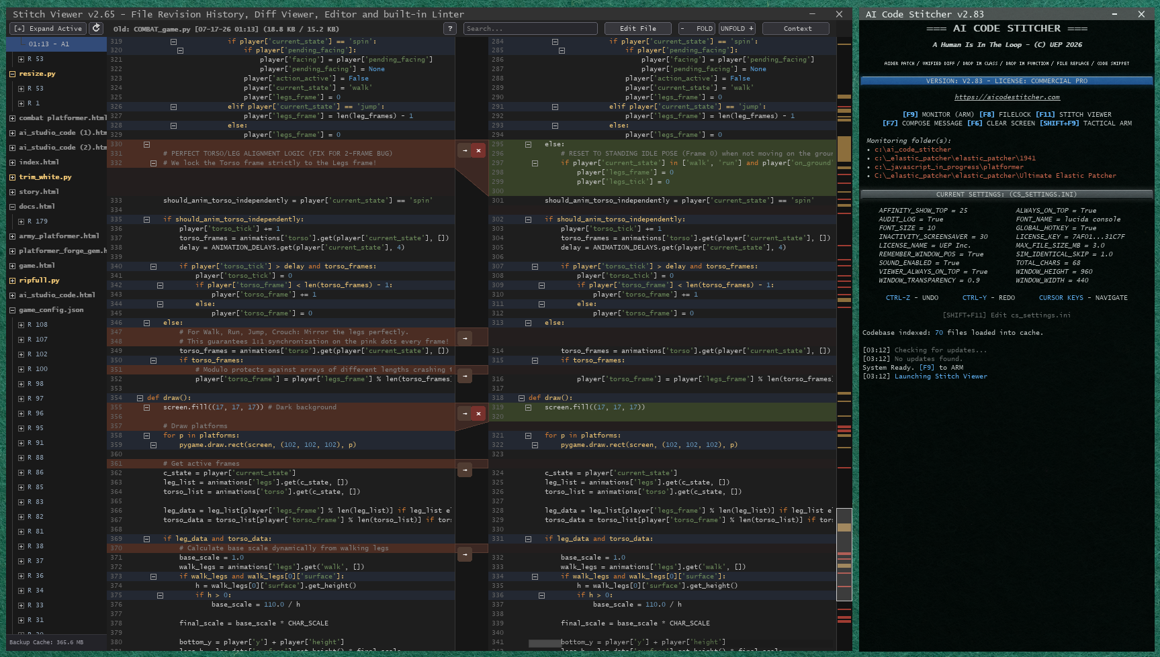Collapse code fold at old line 319
Viewport: 1160px width, 657px height.
173,42
